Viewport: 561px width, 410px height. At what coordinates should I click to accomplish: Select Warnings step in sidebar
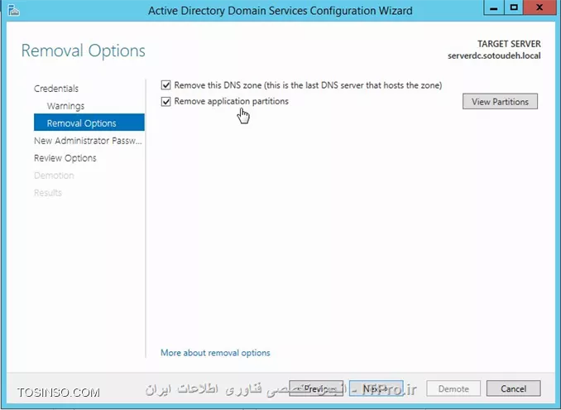click(x=66, y=106)
